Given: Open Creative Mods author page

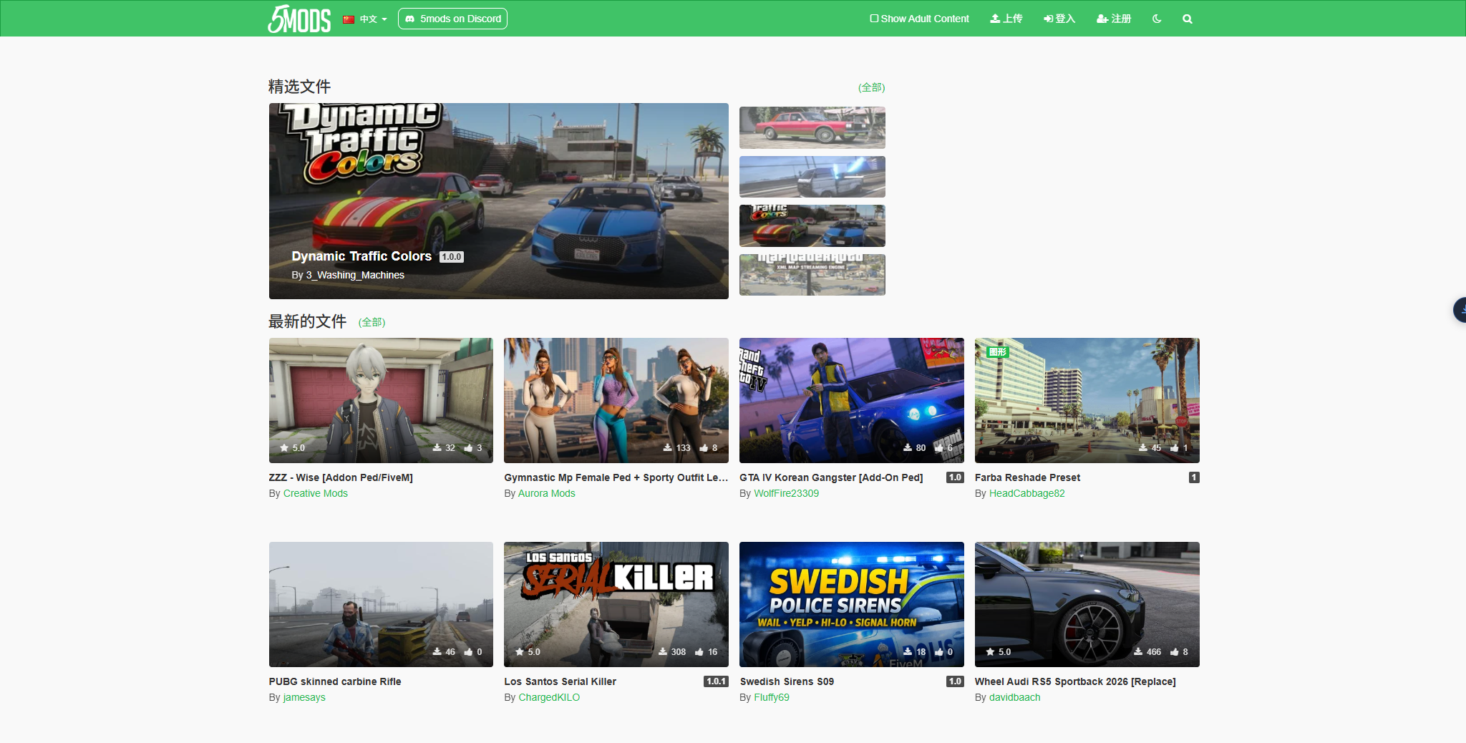Looking at the screenshot, I should pyautogui.click(x=315, y=493).
